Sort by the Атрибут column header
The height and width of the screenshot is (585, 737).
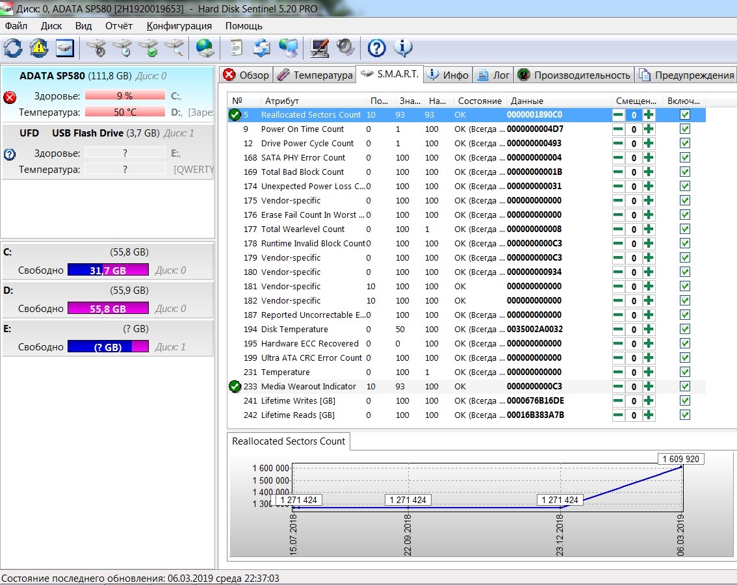click(x=282, y=101)
